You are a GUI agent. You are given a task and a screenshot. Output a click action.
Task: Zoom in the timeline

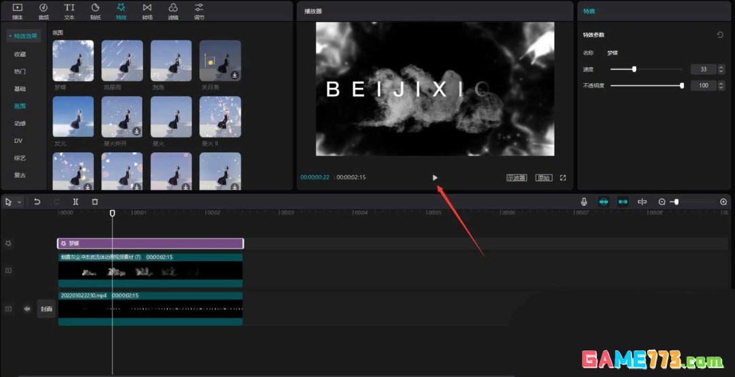[x=723, y=201]
